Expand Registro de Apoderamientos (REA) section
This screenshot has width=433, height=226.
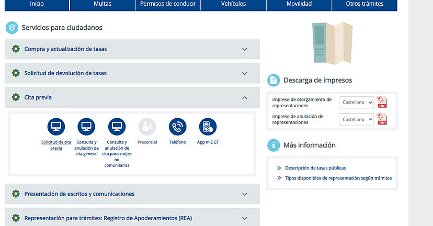click(244, 218)
